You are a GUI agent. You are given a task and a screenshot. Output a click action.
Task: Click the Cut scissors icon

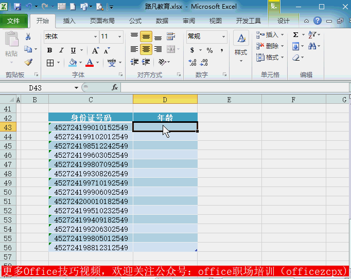[28, 36]
